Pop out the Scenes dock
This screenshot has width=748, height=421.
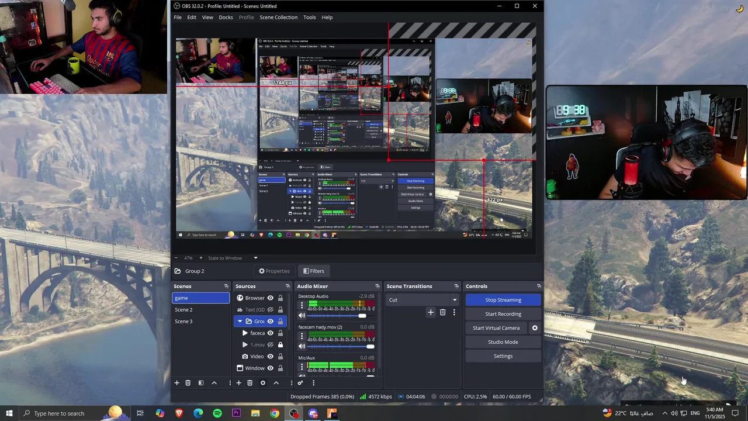[226, 287]
